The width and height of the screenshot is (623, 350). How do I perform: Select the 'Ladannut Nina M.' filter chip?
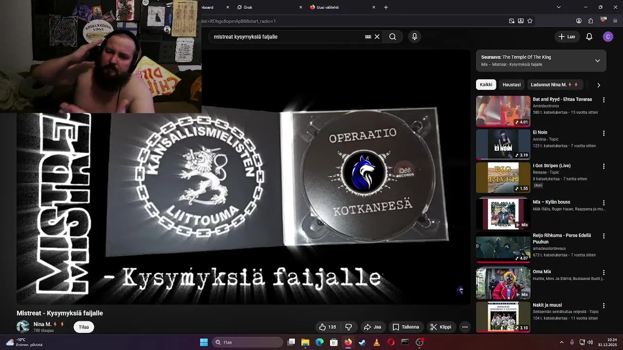[x=554, y=85]
